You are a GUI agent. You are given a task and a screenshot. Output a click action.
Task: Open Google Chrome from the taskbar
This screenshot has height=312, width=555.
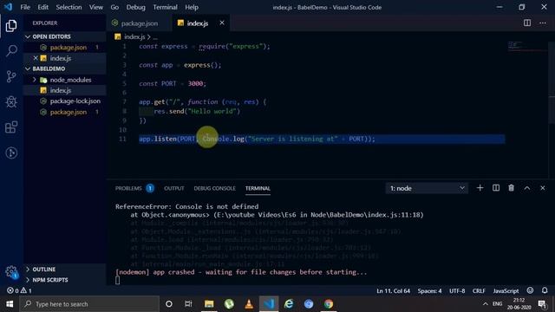pos(329,304)
